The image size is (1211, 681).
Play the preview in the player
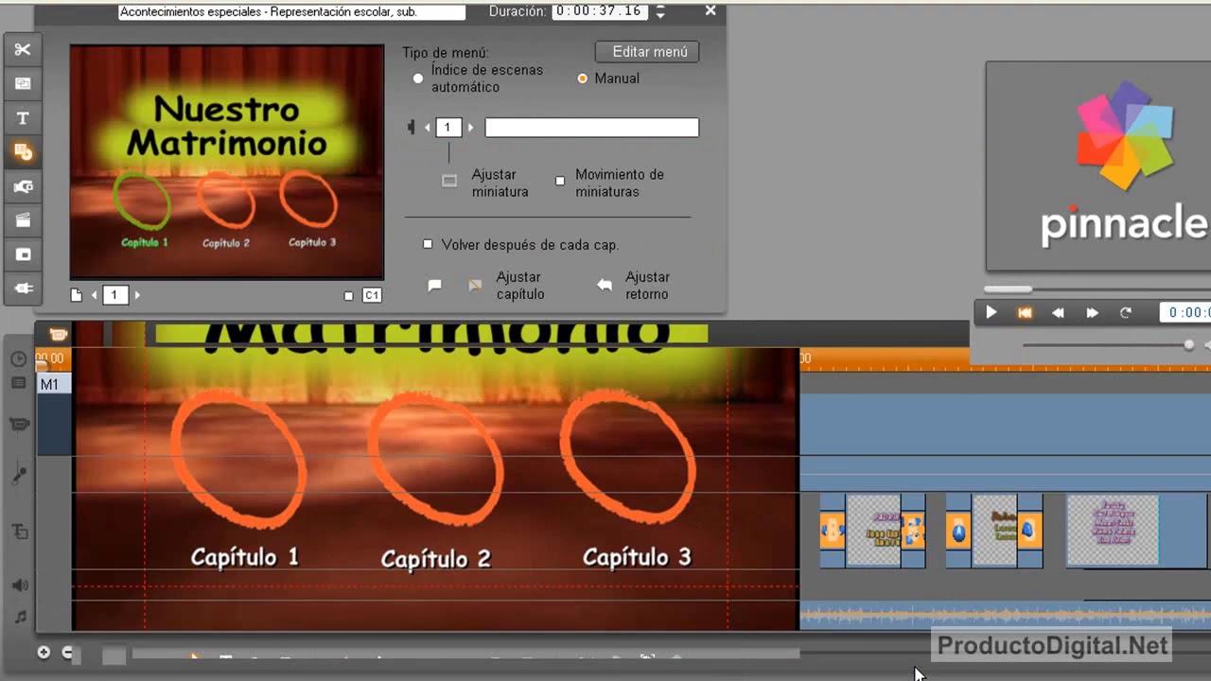coord(992,312)
